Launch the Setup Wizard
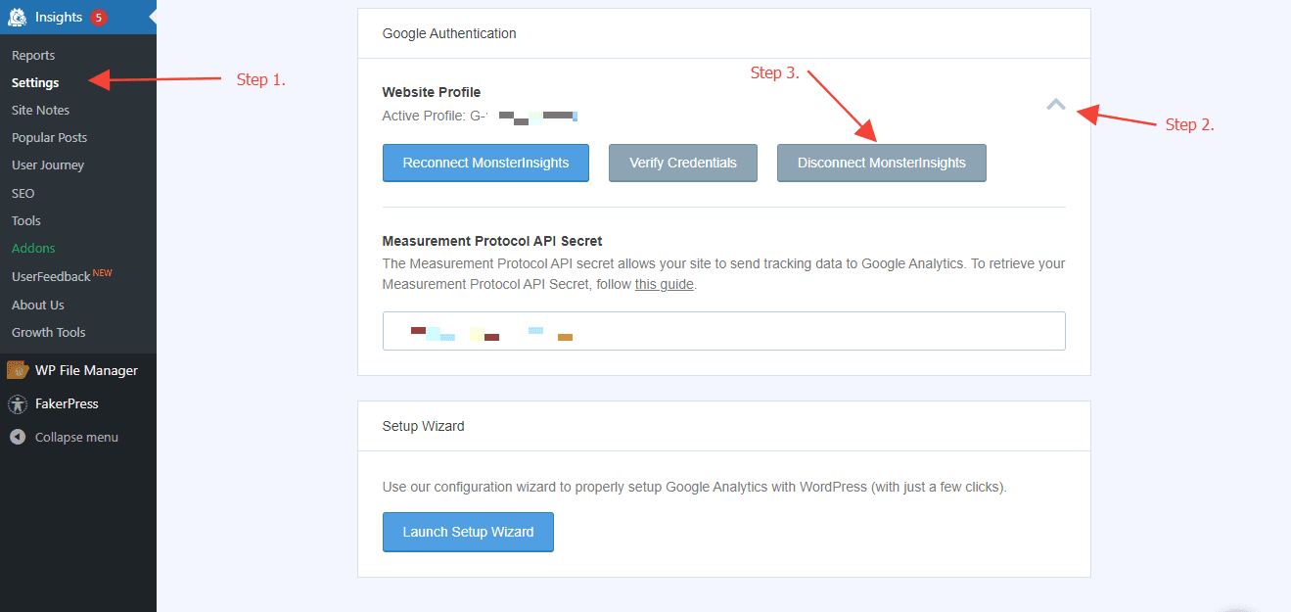The image size is (1291, 612). click(468, 532)
